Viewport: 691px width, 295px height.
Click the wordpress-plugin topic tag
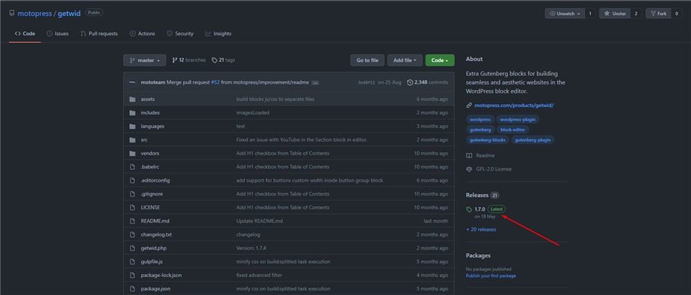coord(518,120)
